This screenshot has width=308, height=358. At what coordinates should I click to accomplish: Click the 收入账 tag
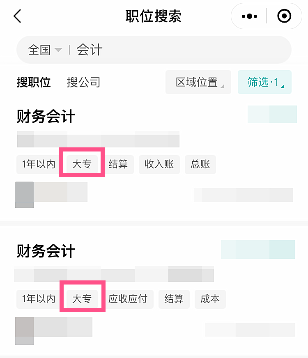pos(159,164)
